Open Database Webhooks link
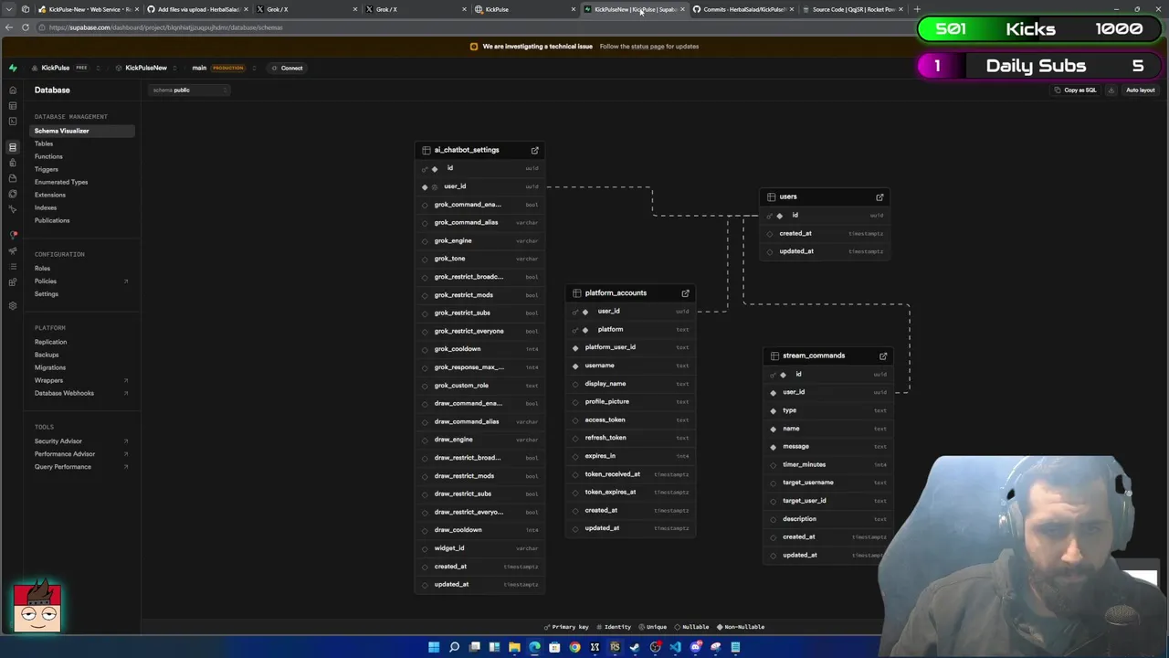 pyautogui.click(x=64, y=393)
